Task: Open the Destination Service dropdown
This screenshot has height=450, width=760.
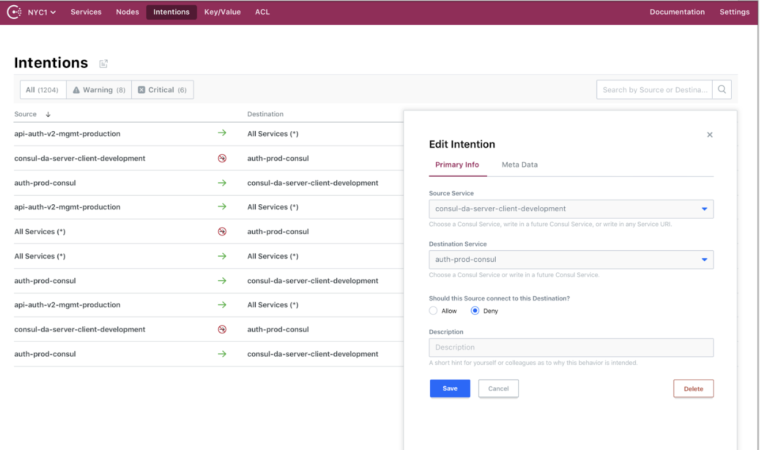Action: pos(704,260)
